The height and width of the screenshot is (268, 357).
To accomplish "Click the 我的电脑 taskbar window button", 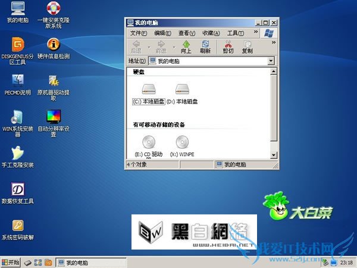I will pos(89,262).
